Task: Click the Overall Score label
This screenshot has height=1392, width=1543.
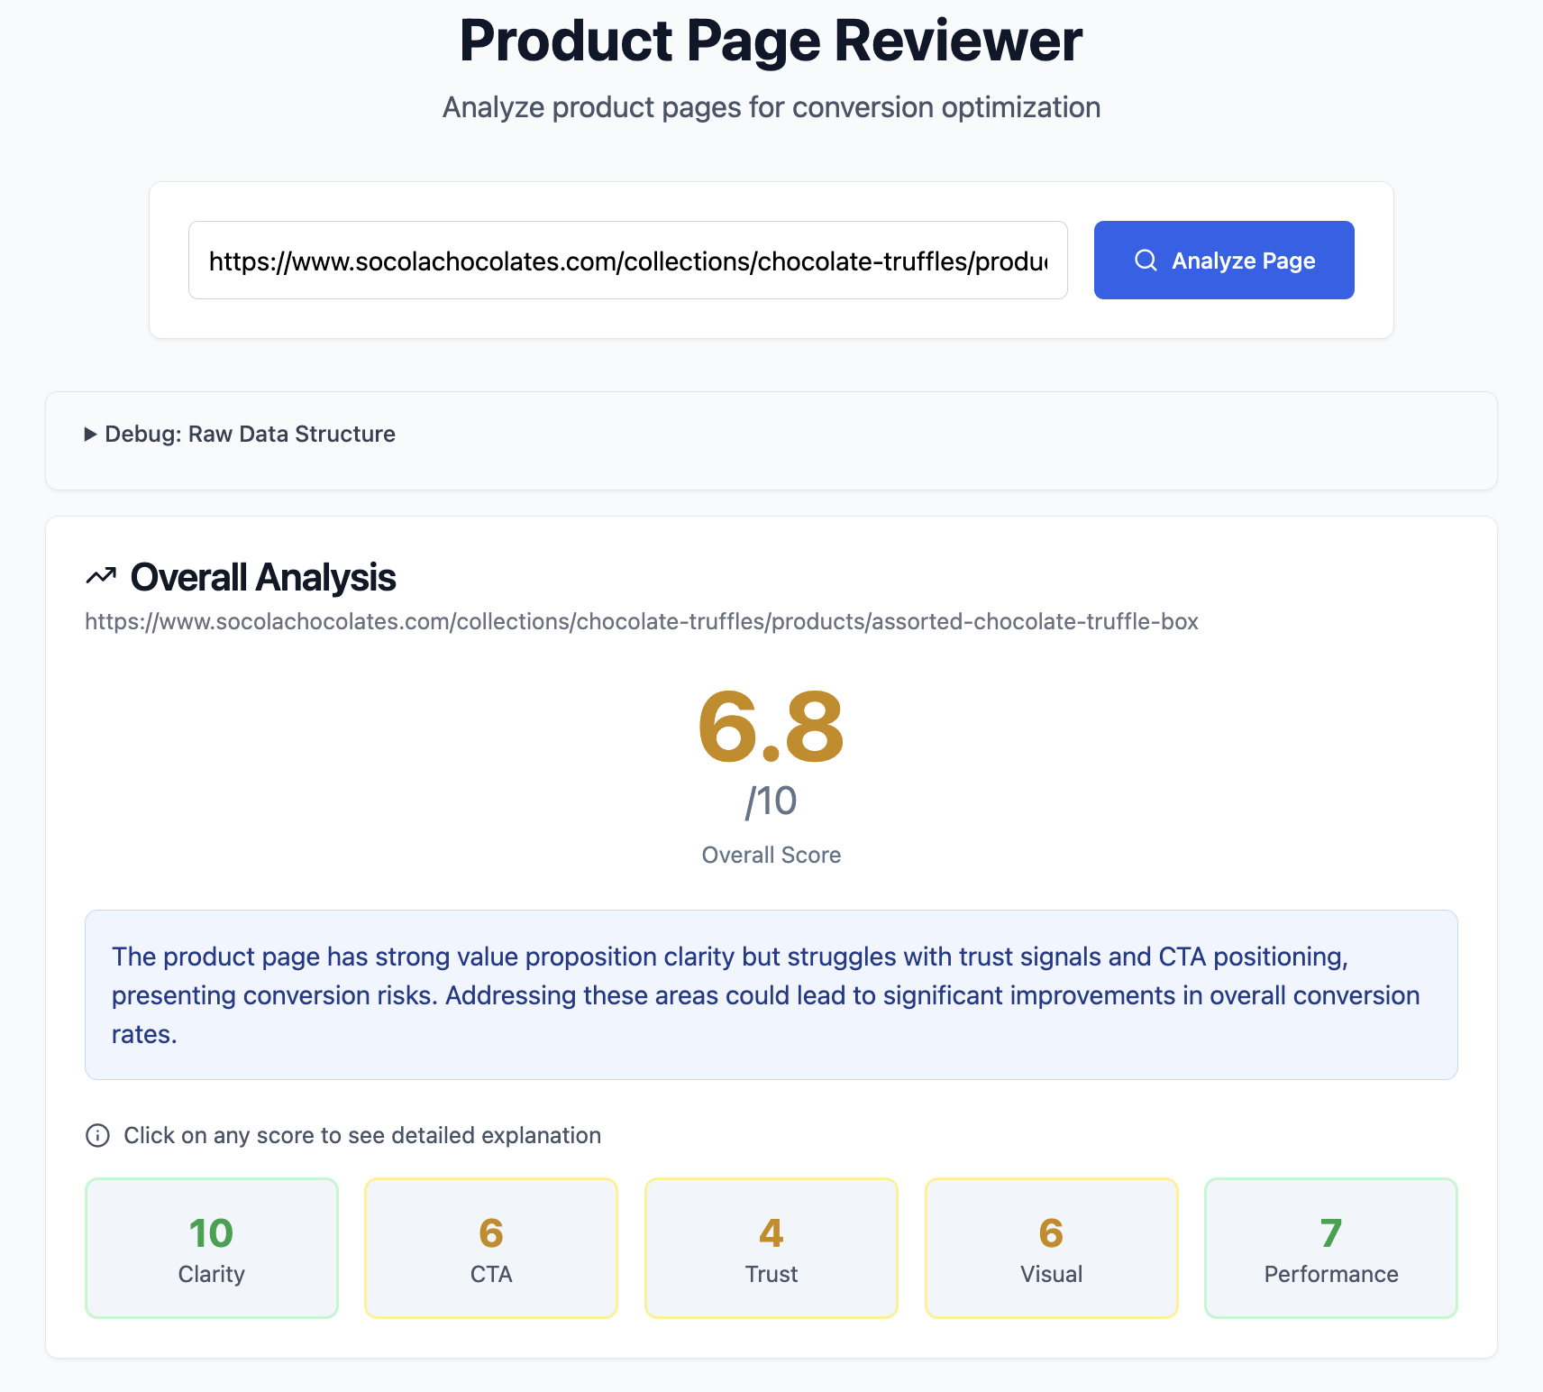Action: tap(771, 854)
